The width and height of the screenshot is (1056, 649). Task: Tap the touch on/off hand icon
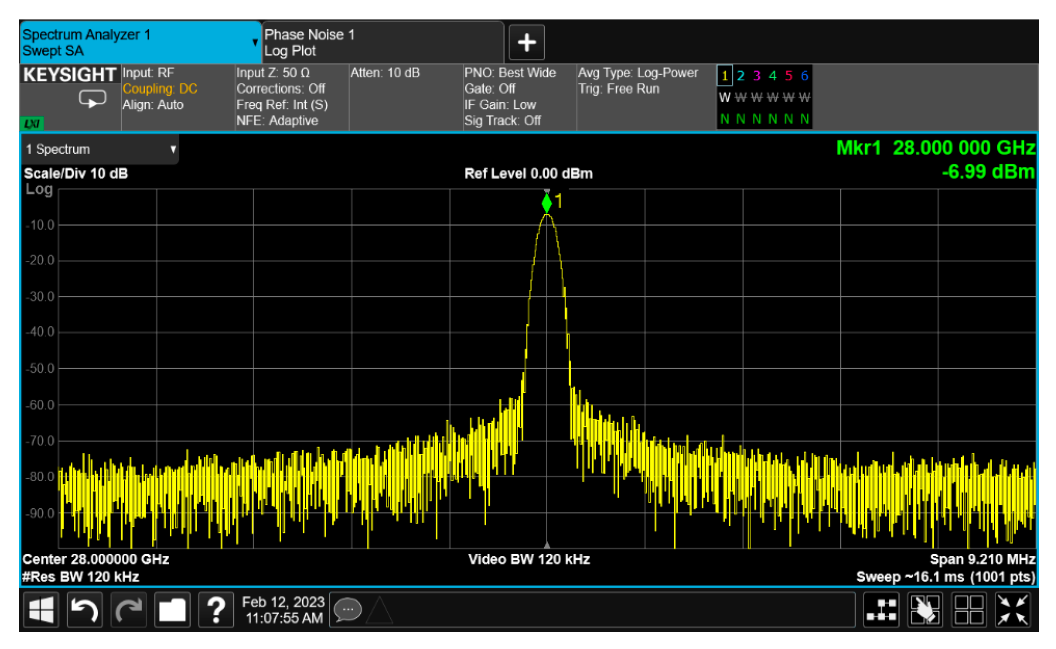[x=925, y=610]
